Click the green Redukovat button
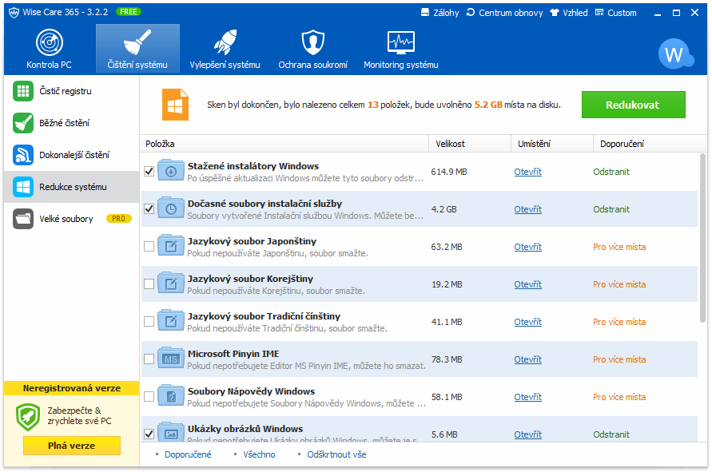The width and height of the screenshot is (712, 472). [633, 105]
